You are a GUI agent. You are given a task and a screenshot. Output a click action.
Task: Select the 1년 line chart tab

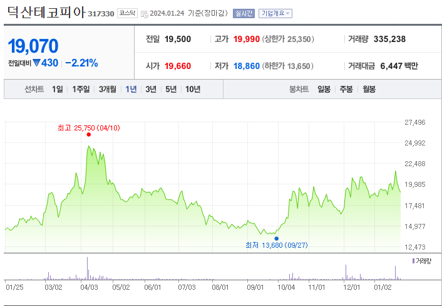(131, 89)
